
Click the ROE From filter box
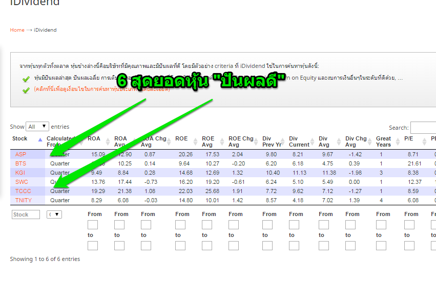click(x=180, y=225)
